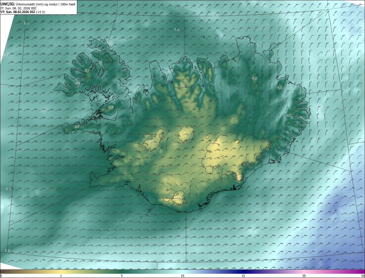Click the title line 'UWC/IG: Úrkomumætti (mm) og vindur'
The height and width of the screenshot is (278, 365).
(38, 4)
